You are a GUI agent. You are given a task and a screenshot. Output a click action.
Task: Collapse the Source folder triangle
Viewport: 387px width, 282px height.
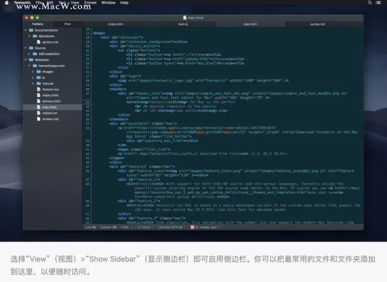click(x=25, y=48)
